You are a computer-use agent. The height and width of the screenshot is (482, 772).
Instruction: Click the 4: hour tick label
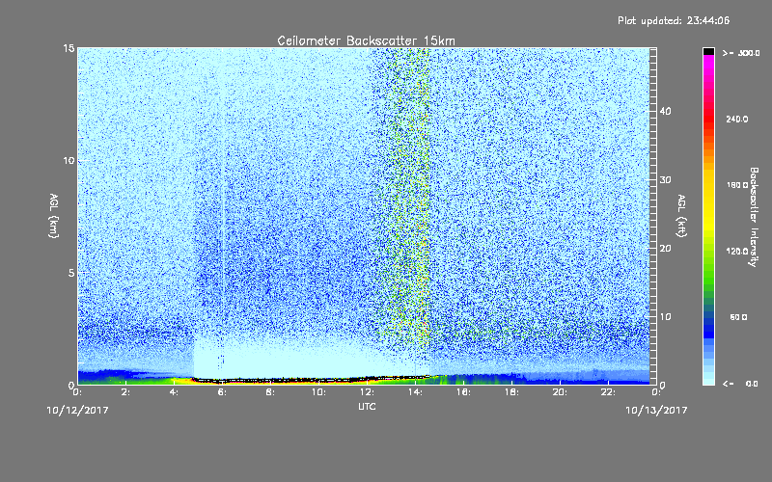(x=175, y=392)
